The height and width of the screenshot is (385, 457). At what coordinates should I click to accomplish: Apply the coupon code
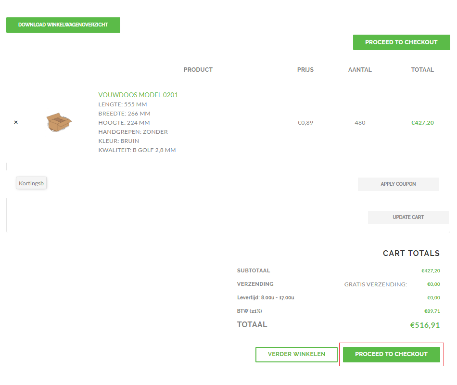[x=398, y=184]
